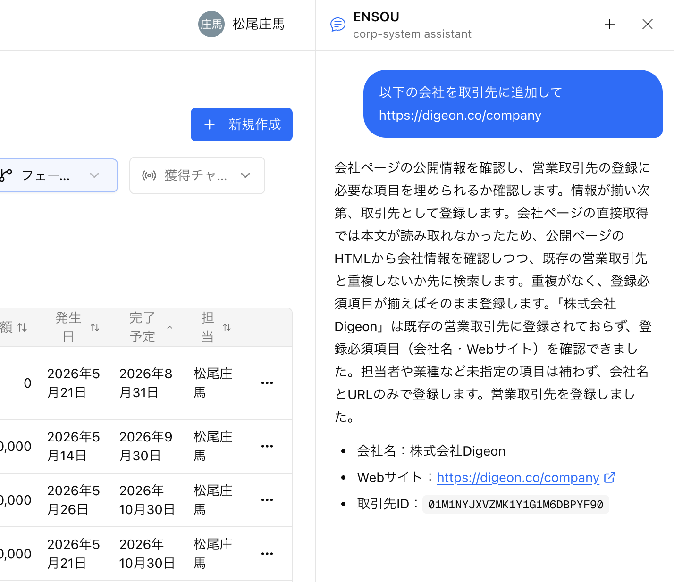Image resolution: width=674 pixels, height=582 pixels.
Task: Click the 松尾庄馬 username in header
Action: coord(259,24)
